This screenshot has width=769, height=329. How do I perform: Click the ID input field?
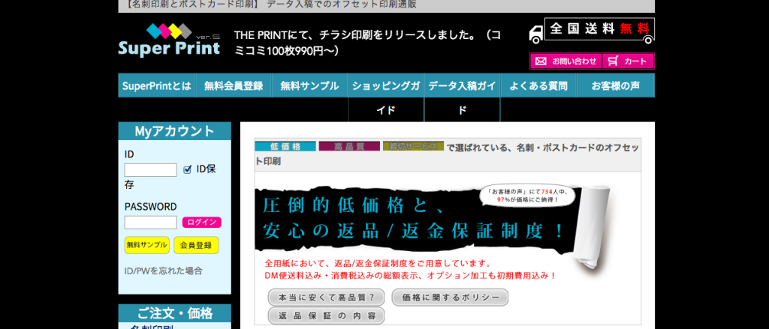pos(150,170)
